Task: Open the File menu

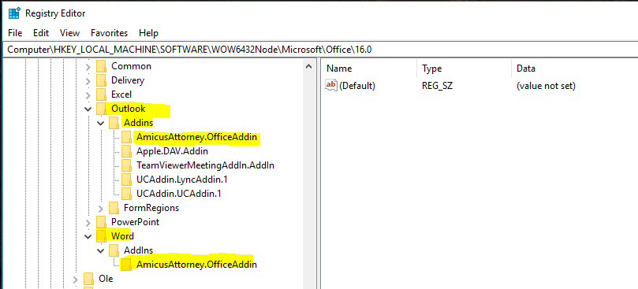Action: [15, 33]
